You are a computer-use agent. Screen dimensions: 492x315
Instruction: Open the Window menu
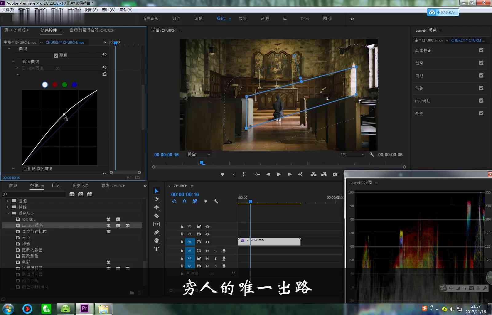109,10
